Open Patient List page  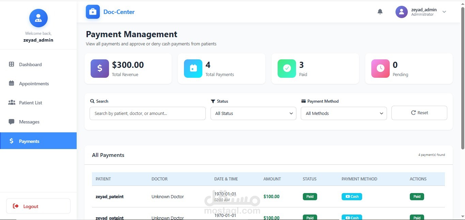point(38,103)
